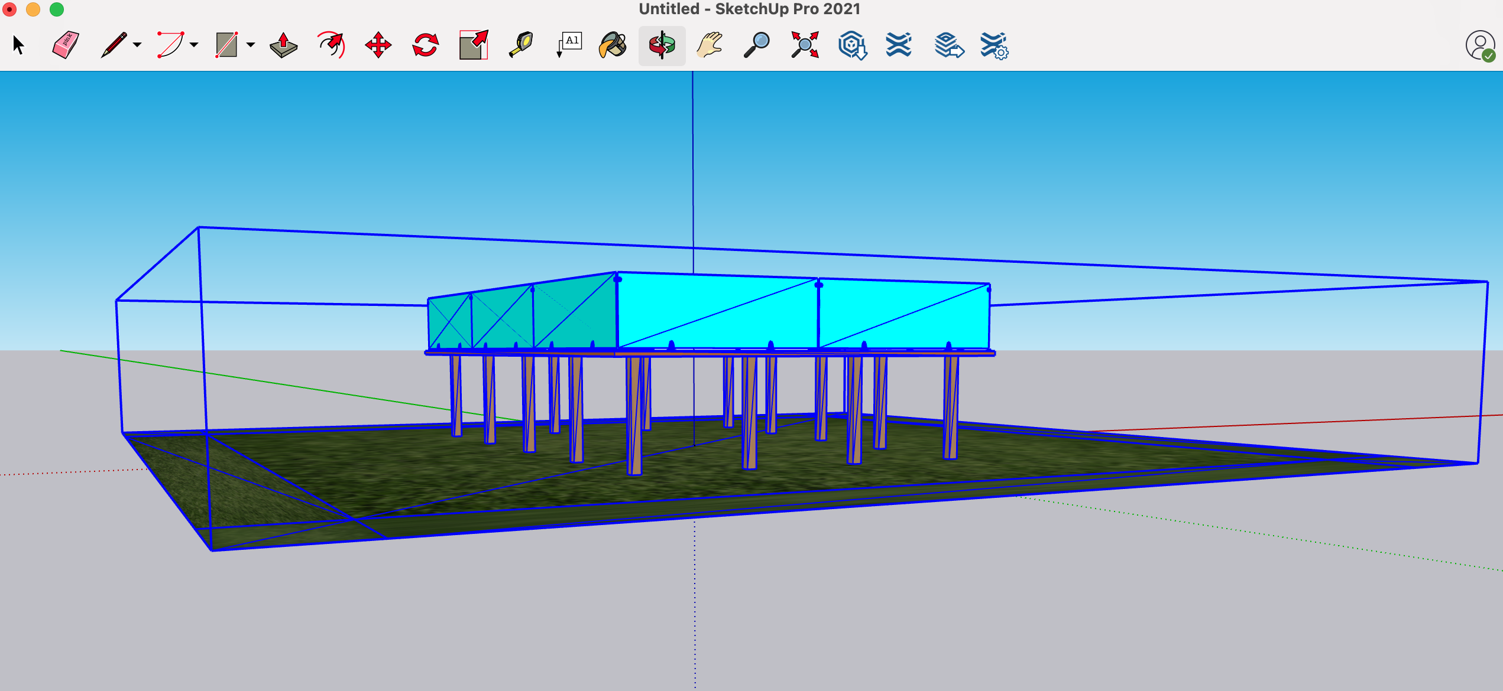This screenshot has height=691, width=1503.
Task: Open the Paint Bucket tool
Action: coord(613,45)
